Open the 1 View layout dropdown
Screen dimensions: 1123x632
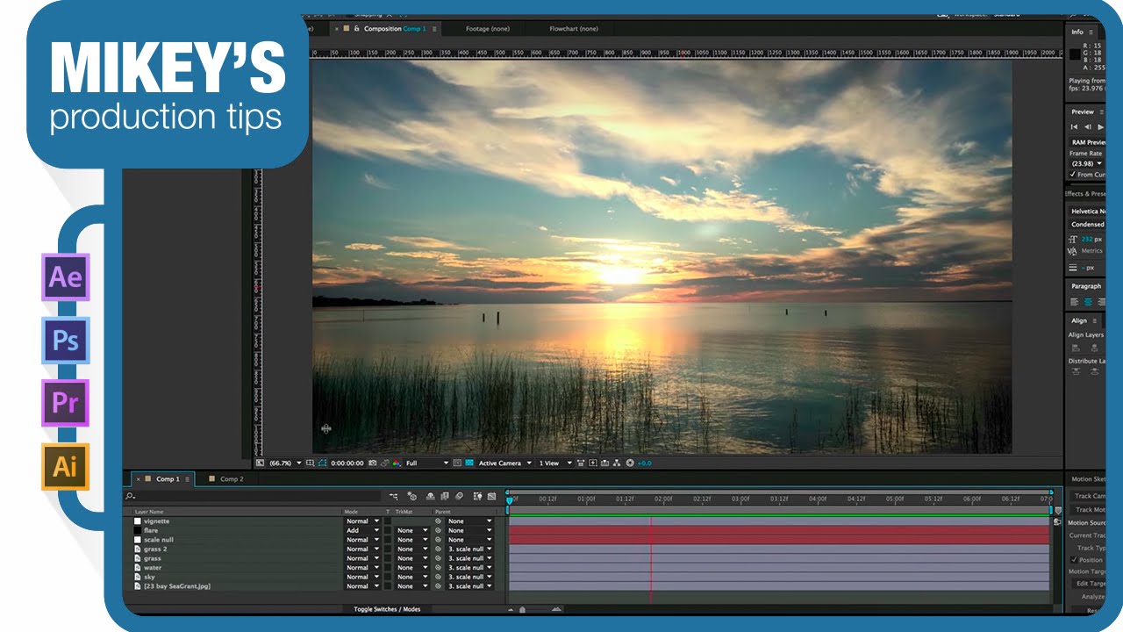pyautogui.click(x=555, y=463)
